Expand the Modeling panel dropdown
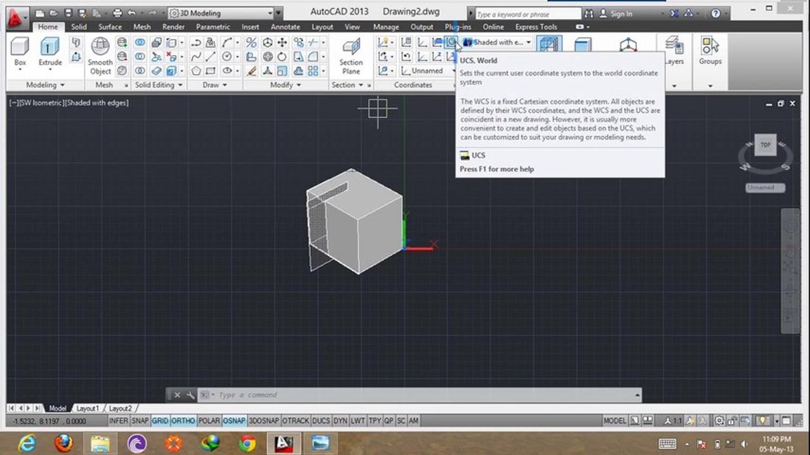 point(45,85)
